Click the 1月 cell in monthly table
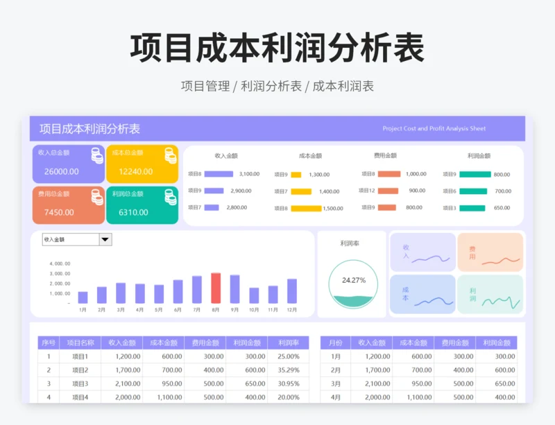This screenshot has width=555, height=425. point(336,356)
